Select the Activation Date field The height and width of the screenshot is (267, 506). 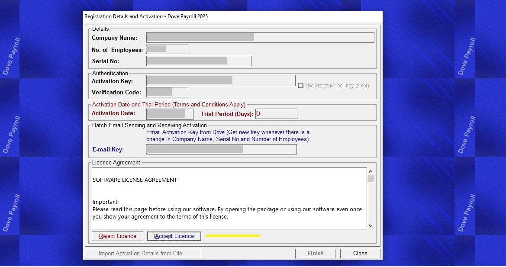pyautogui.click(x=170, y=114)
